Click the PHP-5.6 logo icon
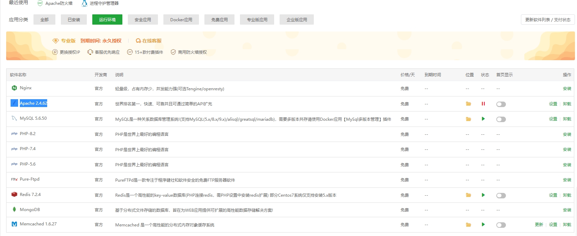The image size is (577, 236). pyautogui.click(x=14, y=164)
